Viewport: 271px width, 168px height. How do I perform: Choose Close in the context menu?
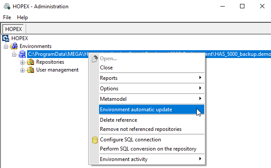[x=151, y=68]
